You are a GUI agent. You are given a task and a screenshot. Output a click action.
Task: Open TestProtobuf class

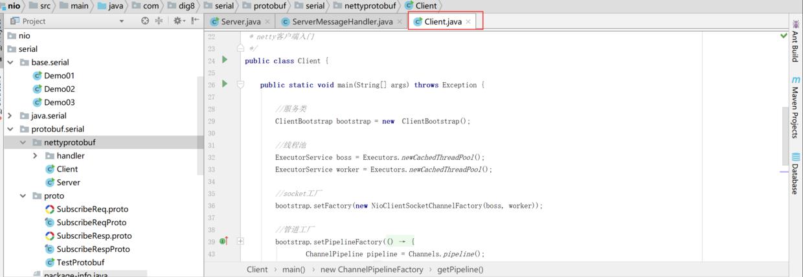click(x=80, y=262)
